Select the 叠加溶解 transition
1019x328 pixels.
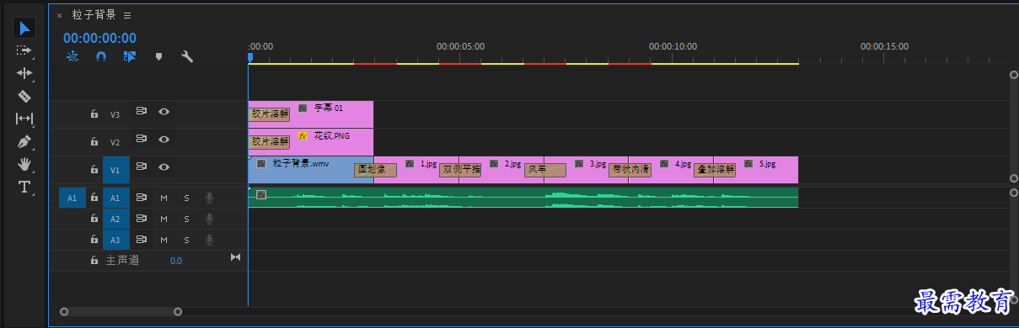point(715,170)
